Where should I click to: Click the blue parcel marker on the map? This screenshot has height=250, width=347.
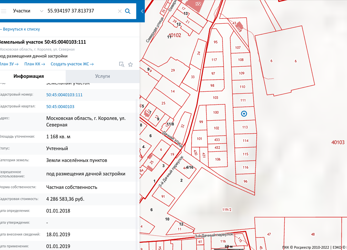244,114
